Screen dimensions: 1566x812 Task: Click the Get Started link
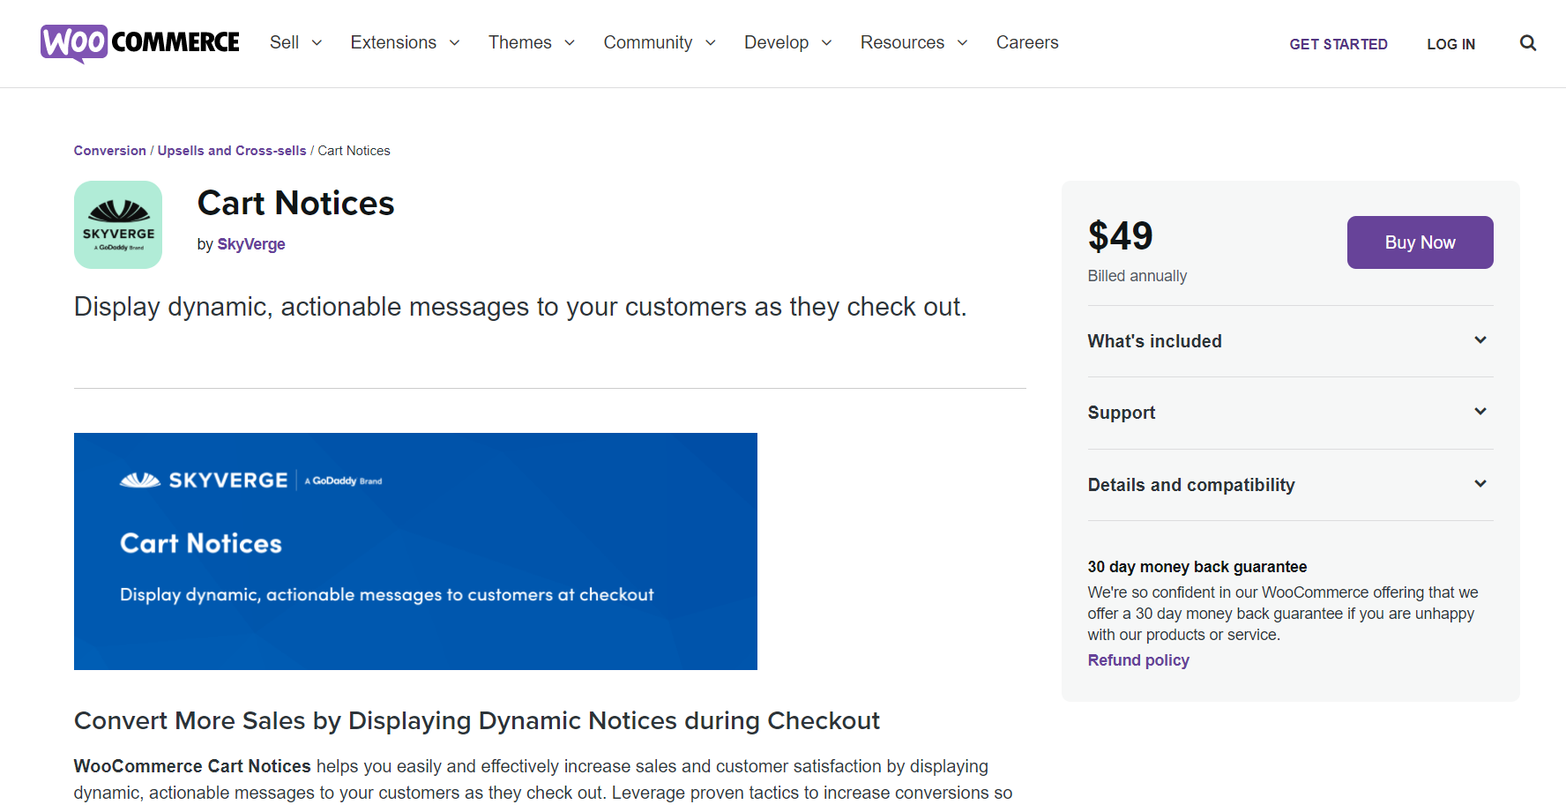[1339, 44]
